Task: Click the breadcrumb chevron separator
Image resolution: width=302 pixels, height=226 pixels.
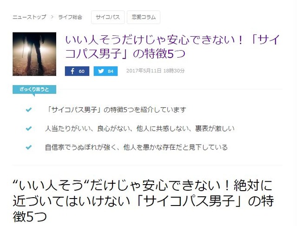Action: click(x=52, y=17)
